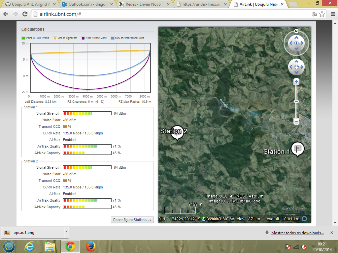
Task: Click the Point-to-Point Profile green legend swatch
Action: tap(23, 38)
